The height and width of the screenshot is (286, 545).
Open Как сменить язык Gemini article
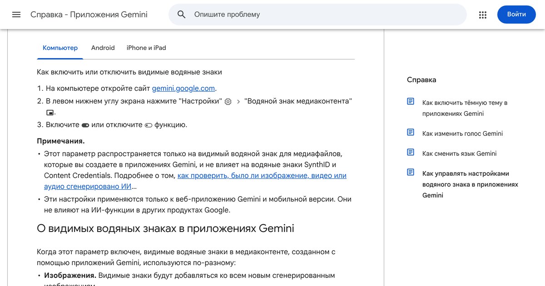459,153
